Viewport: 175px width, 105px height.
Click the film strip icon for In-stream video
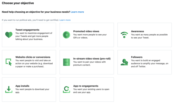pyautogui.click(x=66, y=62)
